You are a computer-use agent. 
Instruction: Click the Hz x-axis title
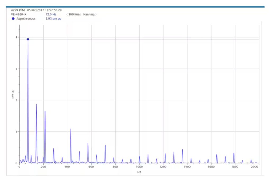click(139, 172)
